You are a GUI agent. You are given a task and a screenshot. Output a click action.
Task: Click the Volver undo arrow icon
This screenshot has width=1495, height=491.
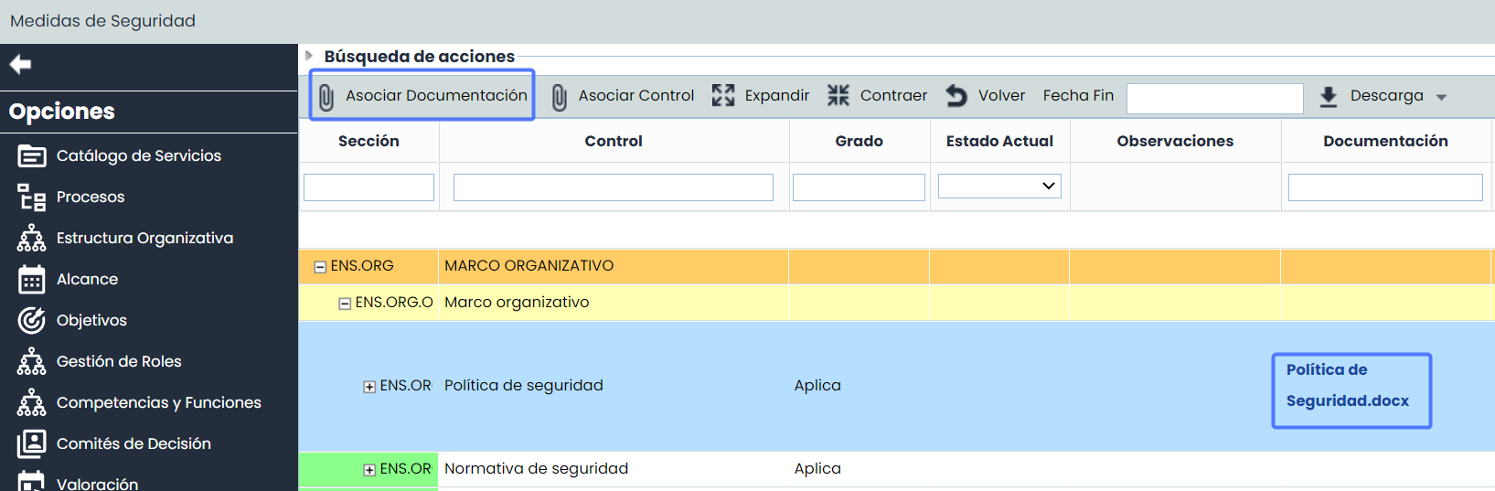click(956, 95)
